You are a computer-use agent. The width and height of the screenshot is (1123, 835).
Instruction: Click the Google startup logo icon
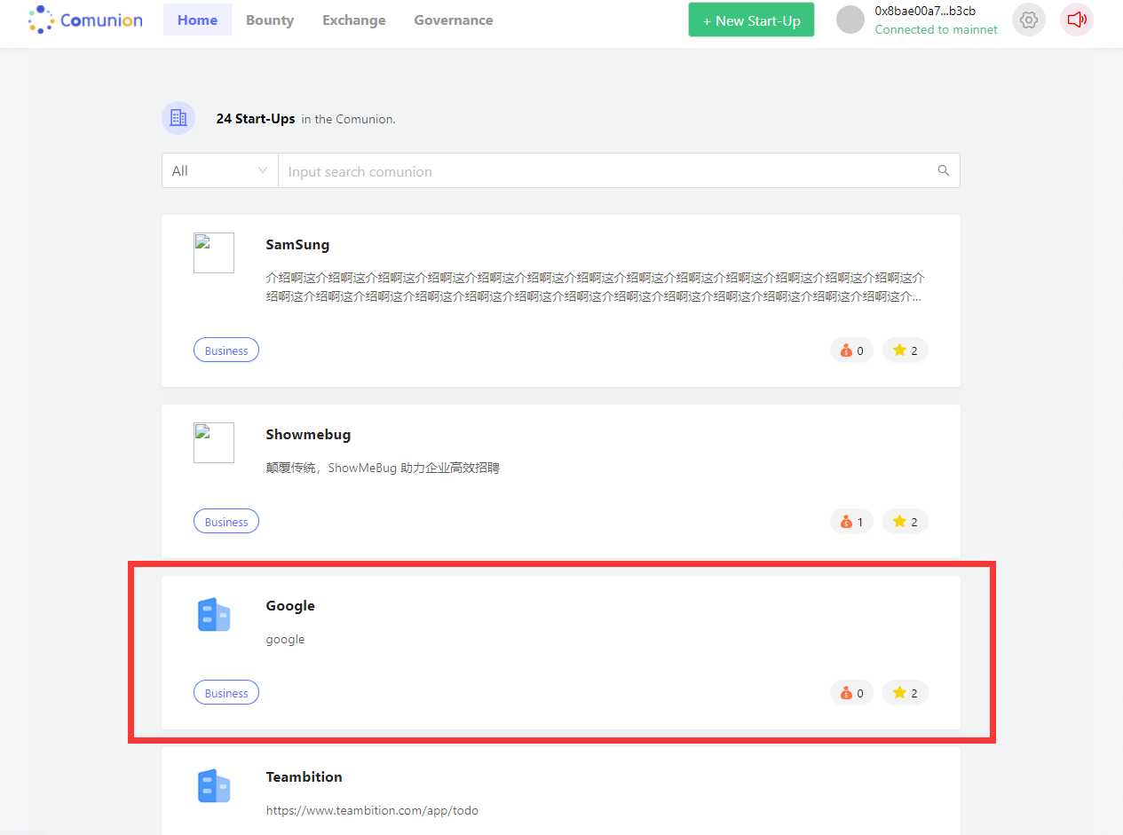pyautogui.click(x=214, y=614)
